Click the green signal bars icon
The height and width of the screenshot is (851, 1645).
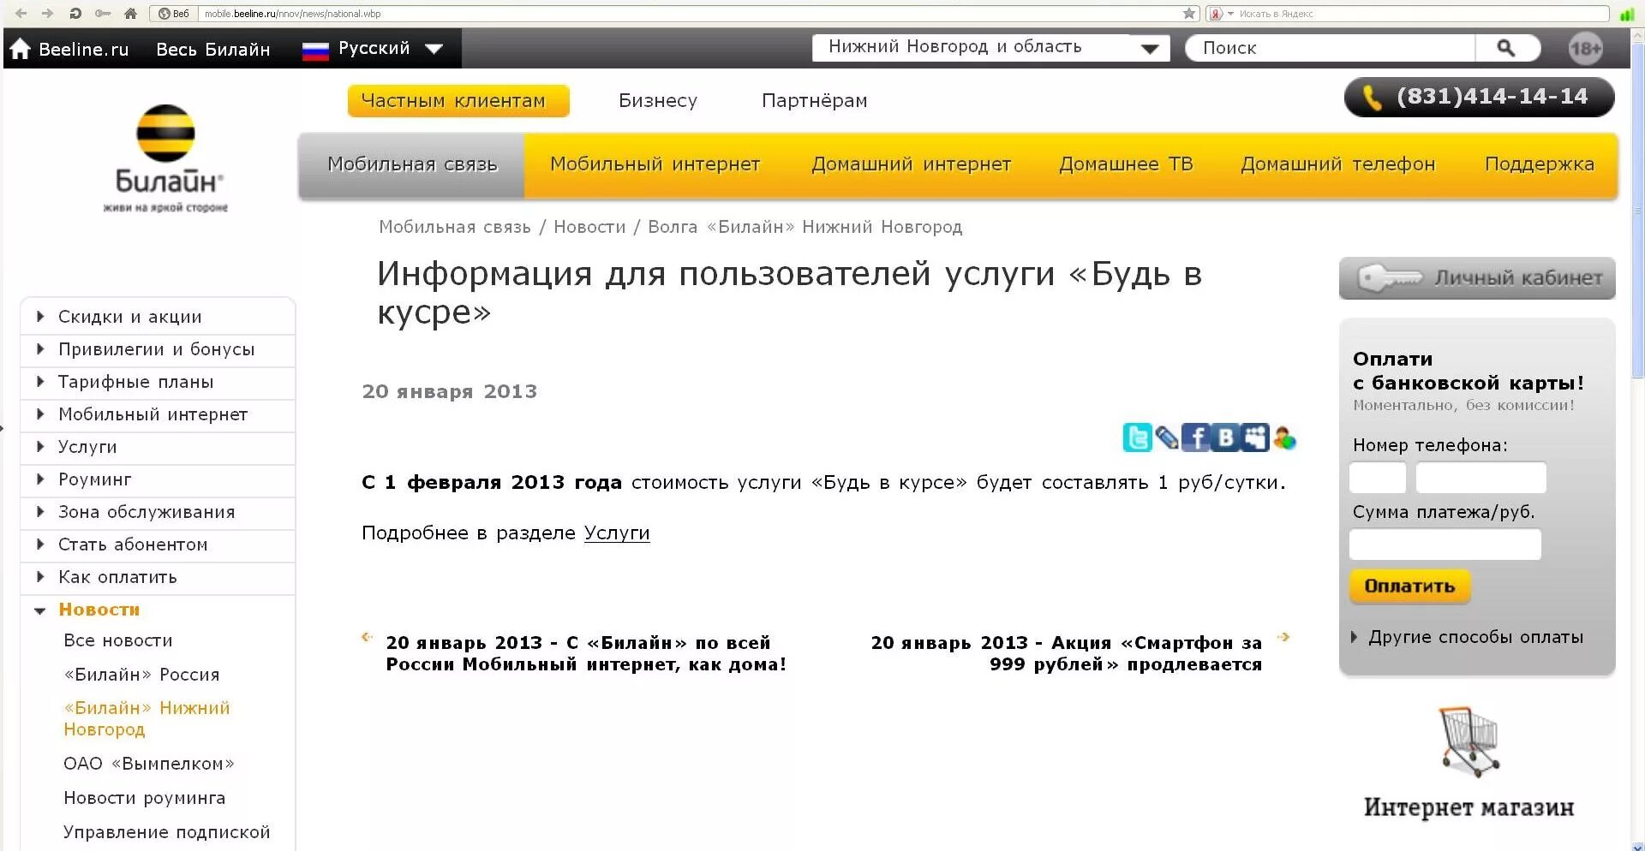click(x=1626, y=14)
